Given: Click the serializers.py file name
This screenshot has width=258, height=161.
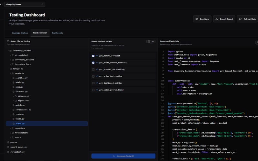Looking at the screenshot, I should coord(23,110).
